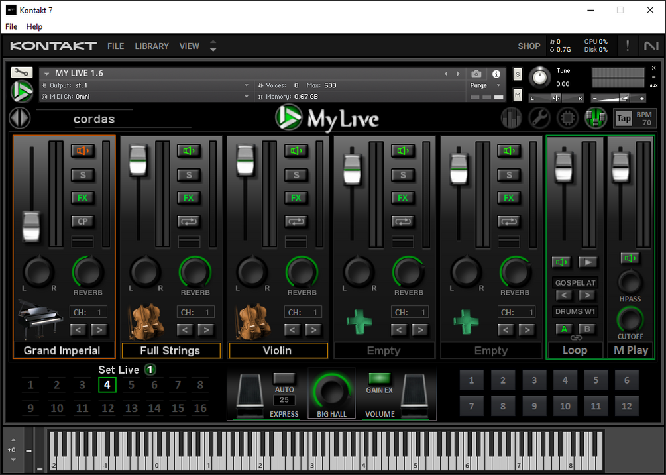Image resolution: width=666 pixels, height=475 pixels.
Task: Shift keyboard octave up arrow
Action: coord(13,440)
